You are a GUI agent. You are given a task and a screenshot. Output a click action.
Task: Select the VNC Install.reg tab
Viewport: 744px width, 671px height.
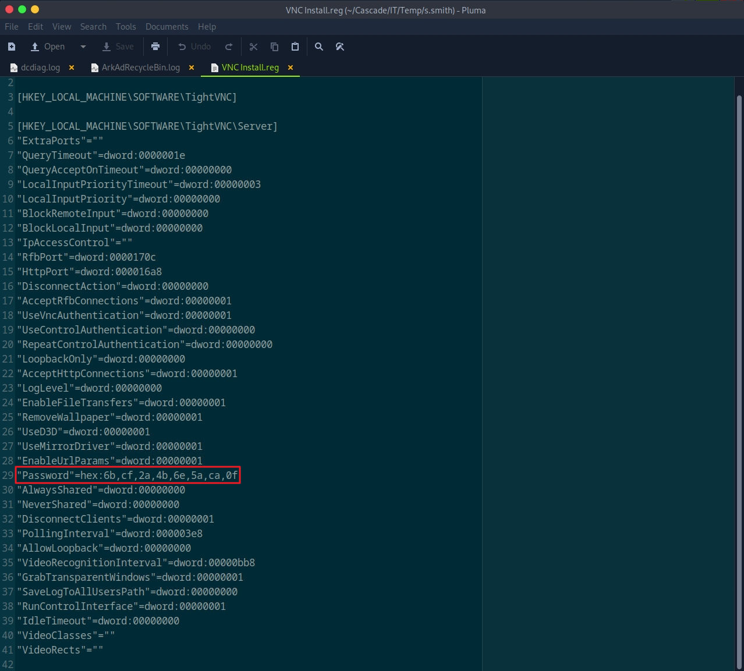click(x=250, y=68)
